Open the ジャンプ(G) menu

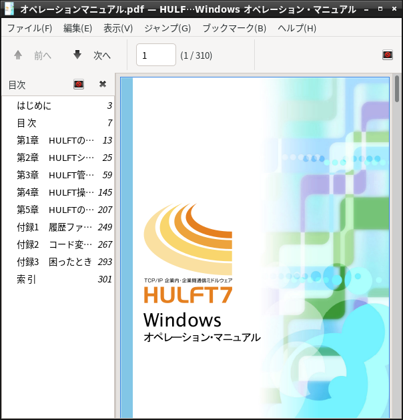[x=167, y=28]
